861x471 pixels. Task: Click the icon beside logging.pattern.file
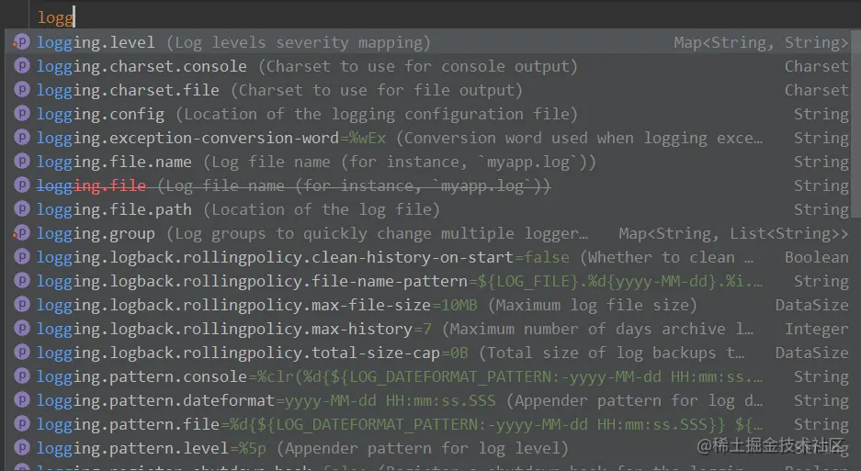21,424
